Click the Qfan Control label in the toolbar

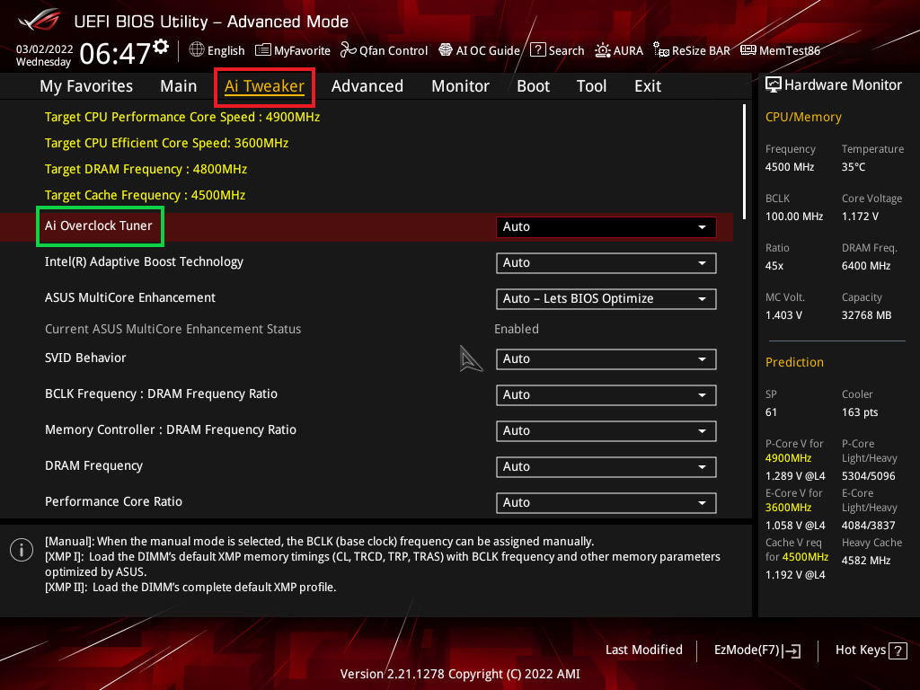click(x=394, y=51)
